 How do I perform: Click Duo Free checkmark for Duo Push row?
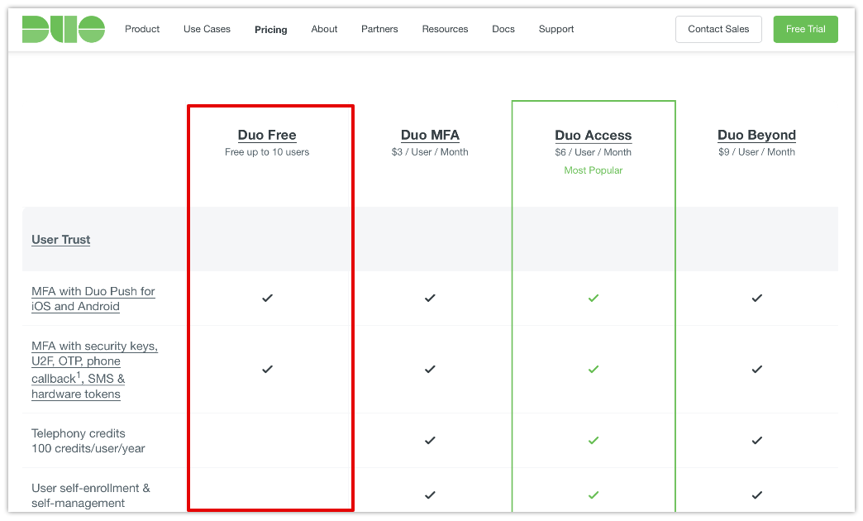click(x=268, y=298)
